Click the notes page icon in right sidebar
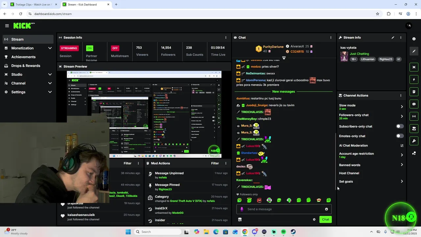Viewport: 421px width, 237px height. (x=414, y=92)
